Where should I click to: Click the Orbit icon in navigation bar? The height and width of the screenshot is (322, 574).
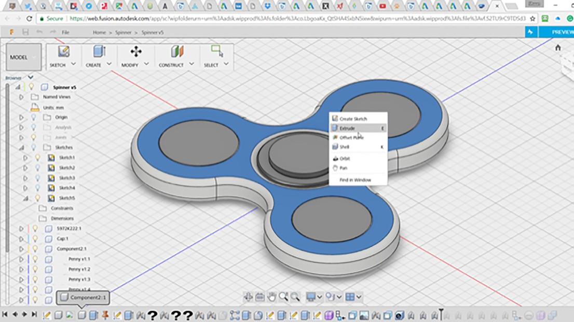248,297
